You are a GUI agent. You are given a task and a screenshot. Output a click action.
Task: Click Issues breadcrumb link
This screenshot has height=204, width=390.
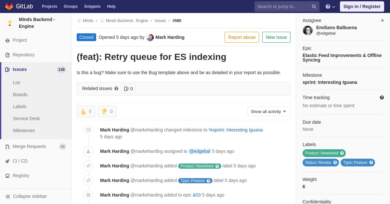(x=160, y=21)
